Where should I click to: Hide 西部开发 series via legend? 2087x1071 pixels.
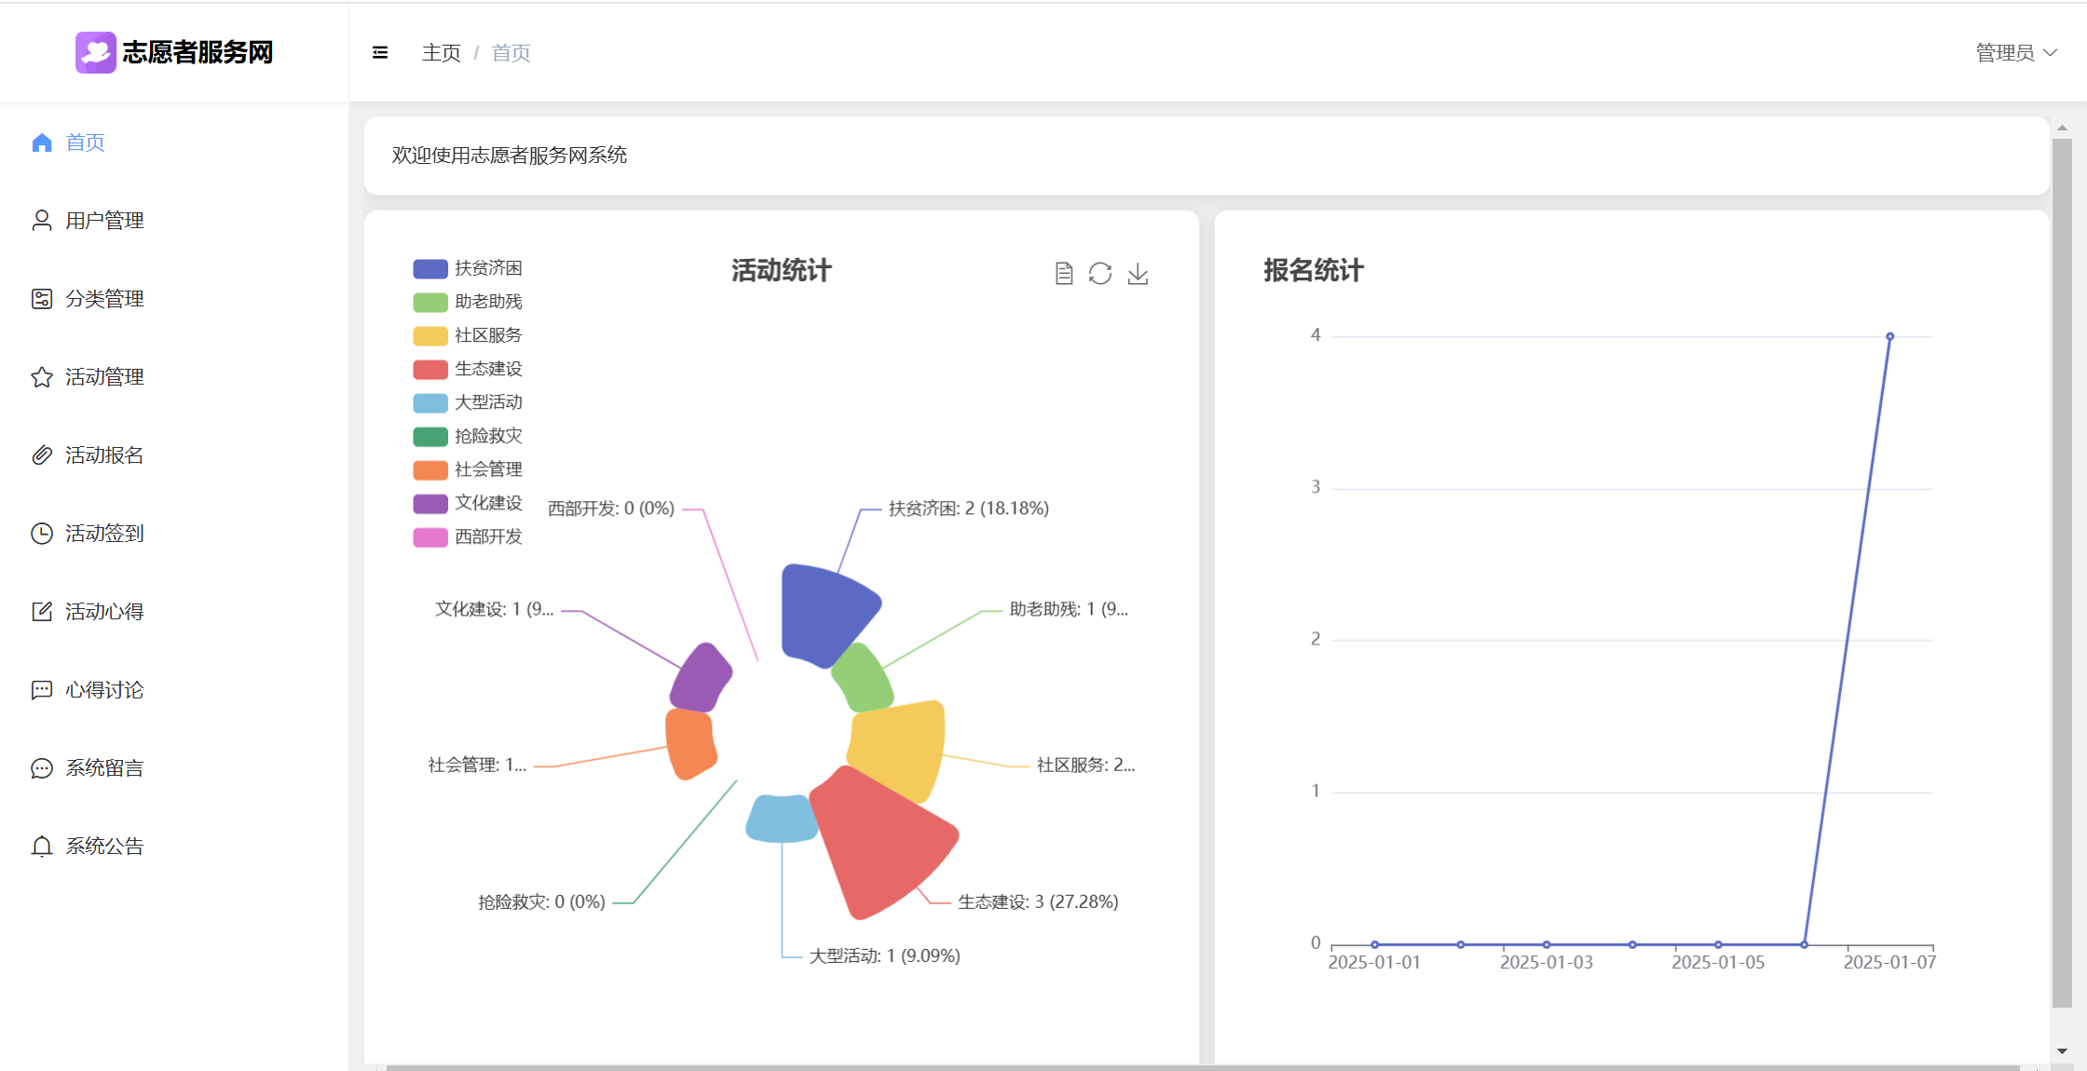point(467,537)
